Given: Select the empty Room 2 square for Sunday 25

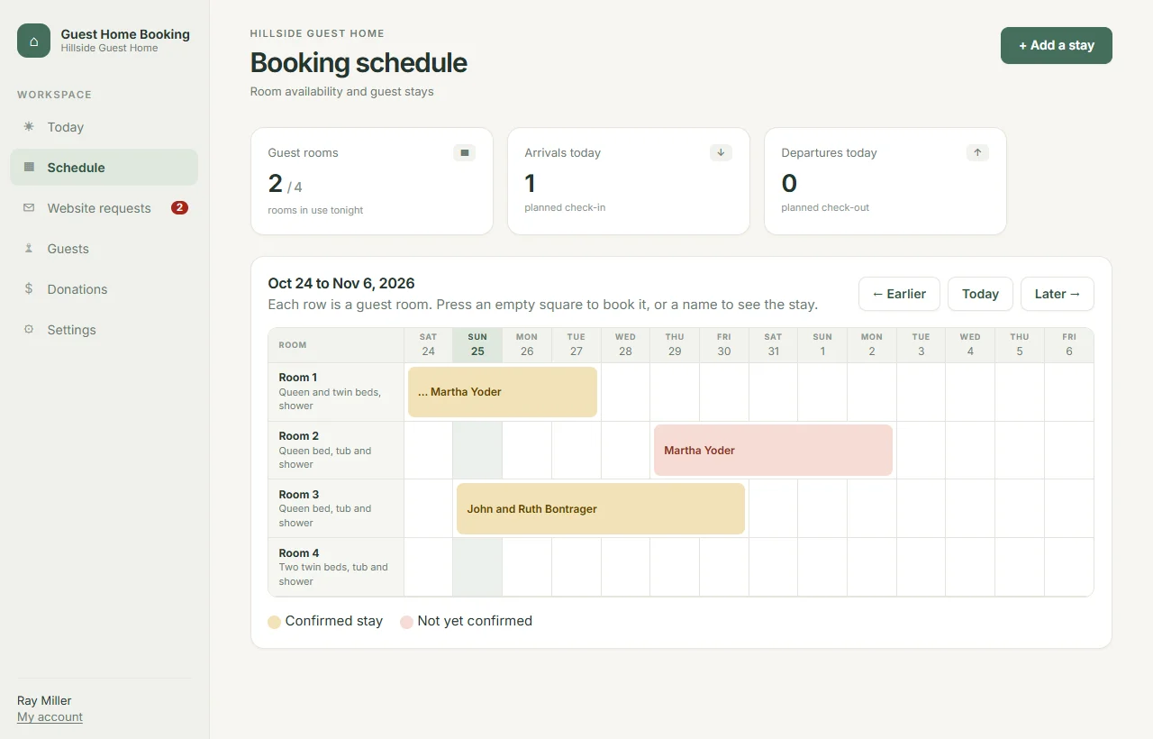Looking at the screenshot, I should coord(477,451).
